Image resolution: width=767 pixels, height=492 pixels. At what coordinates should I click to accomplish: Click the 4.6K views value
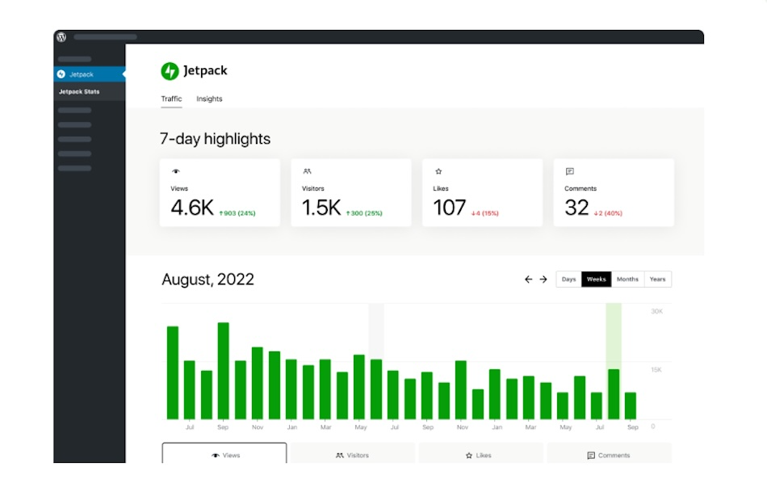click(192, 208)
